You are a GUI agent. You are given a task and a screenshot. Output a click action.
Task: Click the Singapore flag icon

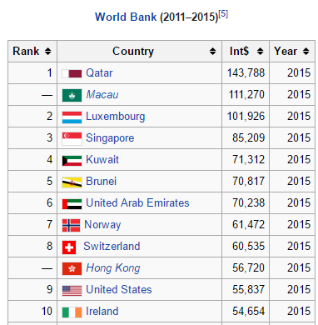click(72, 138)
